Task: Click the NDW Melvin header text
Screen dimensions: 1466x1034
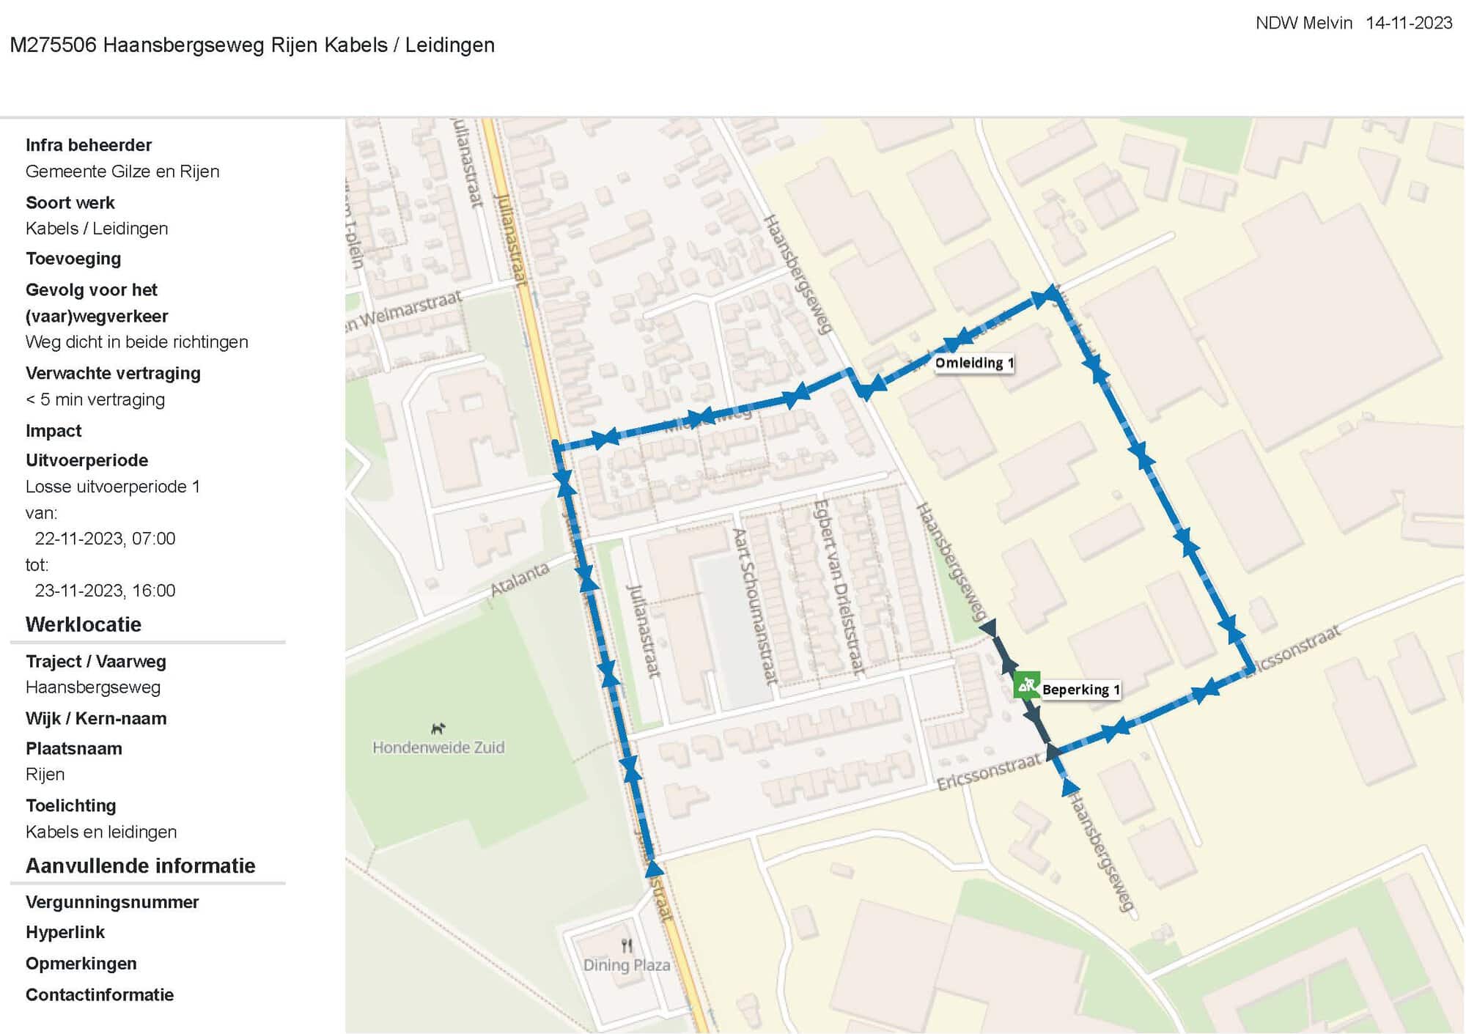Action: pyautogui.click(x=1303, y=23)
